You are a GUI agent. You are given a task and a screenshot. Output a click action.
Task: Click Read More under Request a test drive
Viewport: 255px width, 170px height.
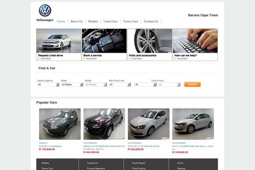[x=46, y=59]
